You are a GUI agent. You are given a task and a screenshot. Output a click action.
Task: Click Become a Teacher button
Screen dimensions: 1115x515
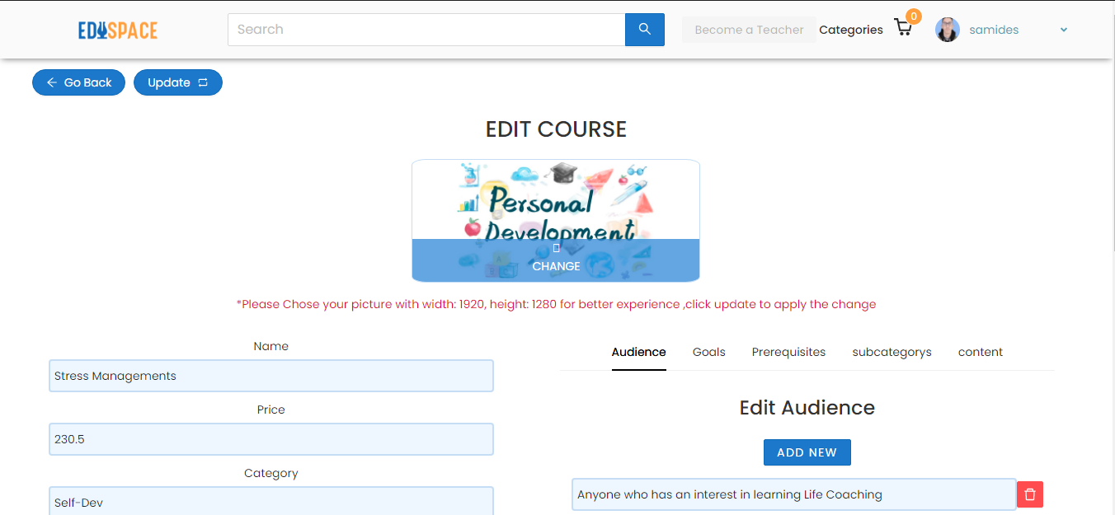(749, 30)
